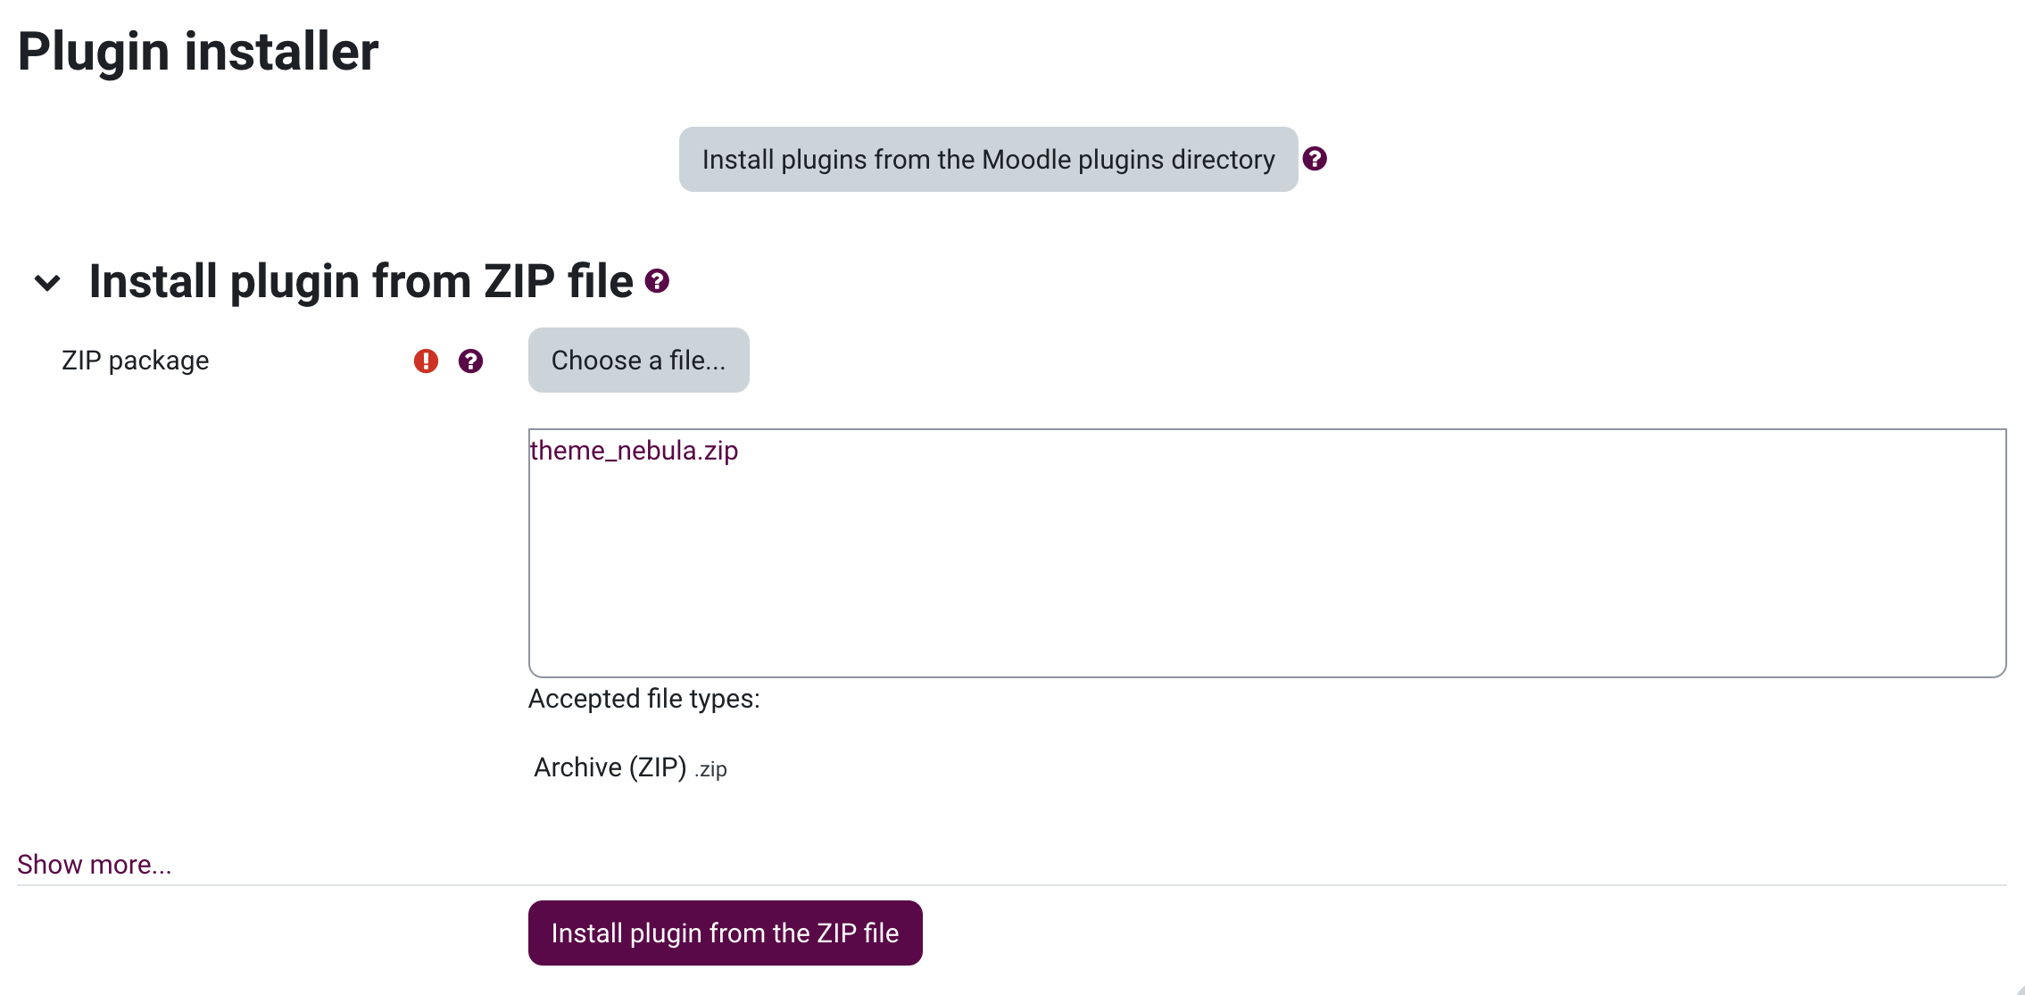This screenshot has height=995, width=2025.
Task: Click the Accepted file types label
Action: click(x=643, y=699)
